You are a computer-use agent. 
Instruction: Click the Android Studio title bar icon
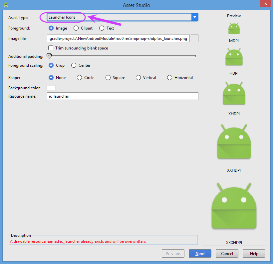point(6,5)
